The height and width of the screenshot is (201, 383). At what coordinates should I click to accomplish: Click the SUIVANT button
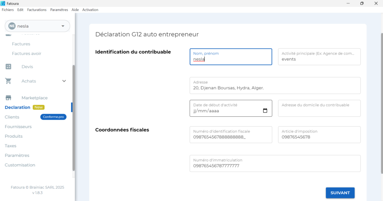click(x=340, y=193)
